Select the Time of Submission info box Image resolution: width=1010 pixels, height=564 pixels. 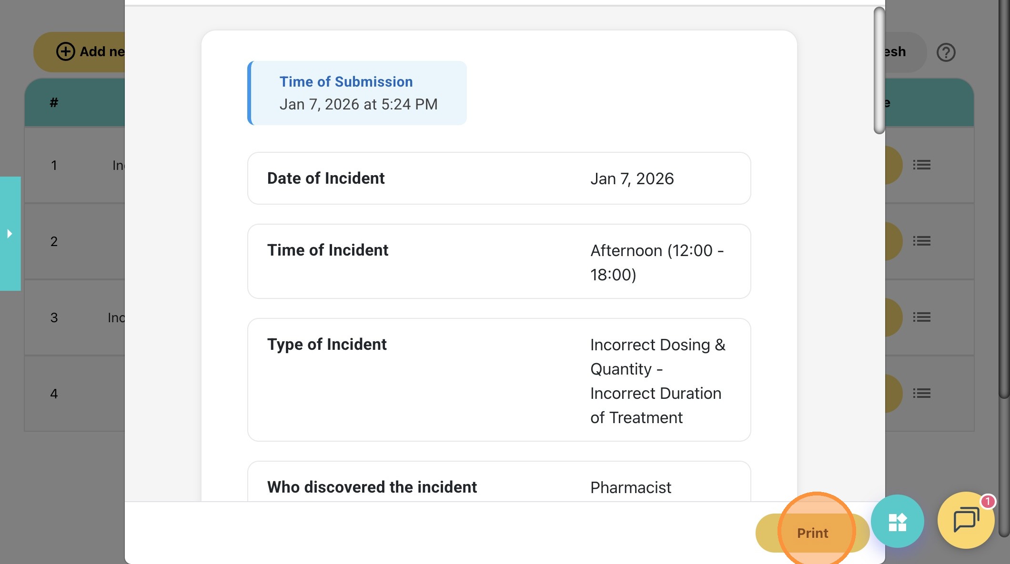click(357, 93)
